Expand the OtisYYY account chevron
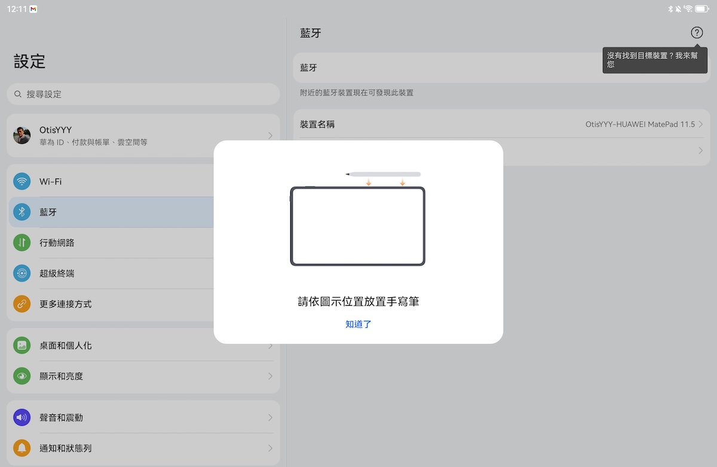The height and width of the screenshot is (467, 717). click(x=270, y=136)
